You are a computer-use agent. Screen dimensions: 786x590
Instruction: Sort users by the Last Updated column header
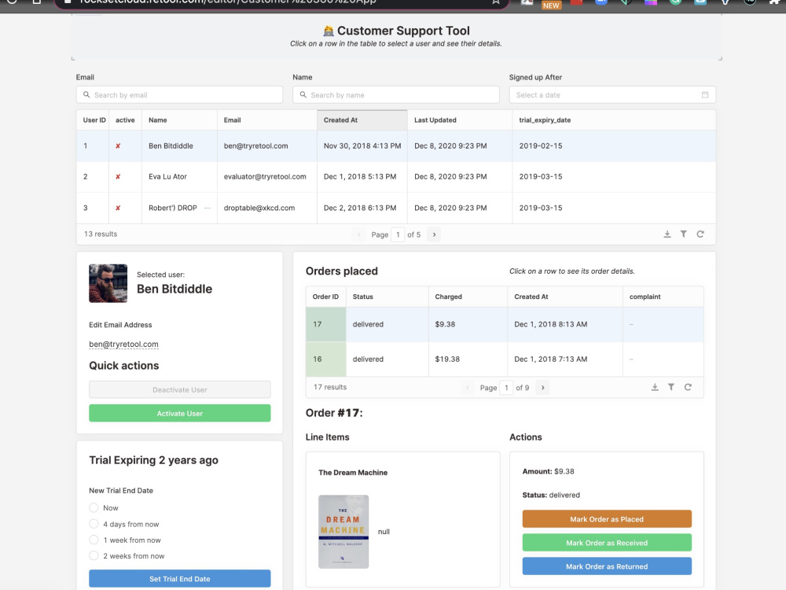click(460, 120)
